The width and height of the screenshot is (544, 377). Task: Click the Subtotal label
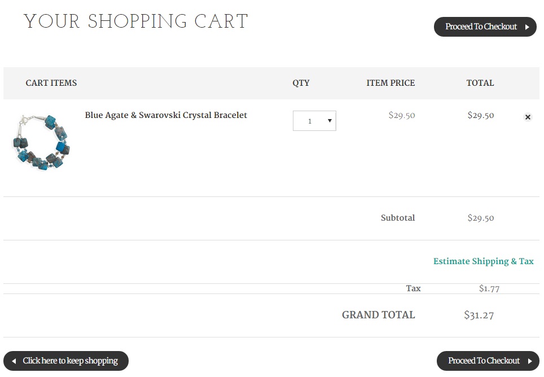[x=397, y=218]
